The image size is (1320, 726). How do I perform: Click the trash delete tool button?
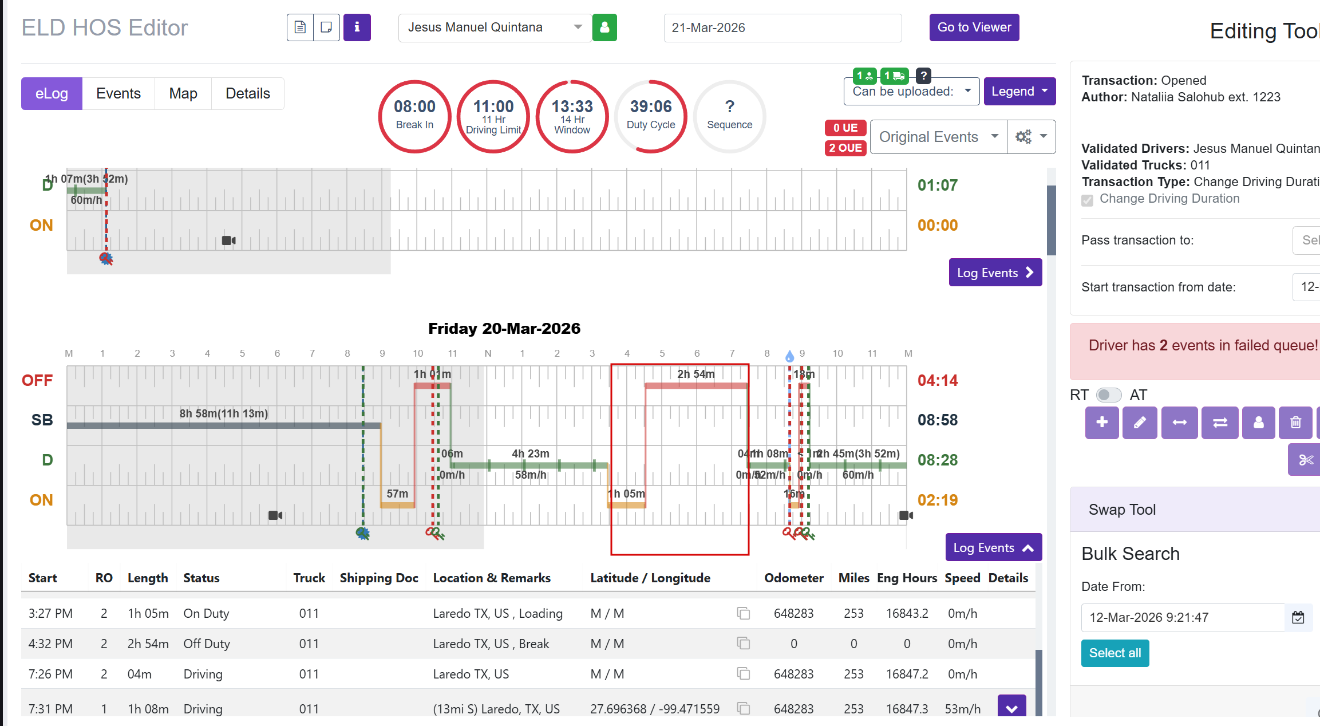1295,423
